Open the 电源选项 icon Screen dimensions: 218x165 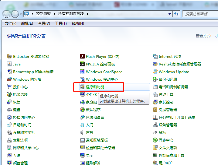[x=9, y=94]
